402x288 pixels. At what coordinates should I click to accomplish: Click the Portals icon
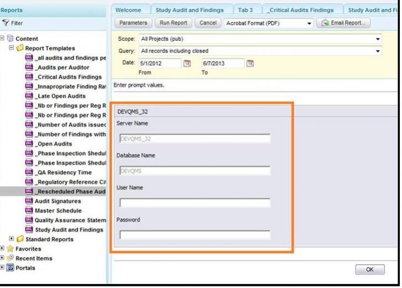point(11,268)
